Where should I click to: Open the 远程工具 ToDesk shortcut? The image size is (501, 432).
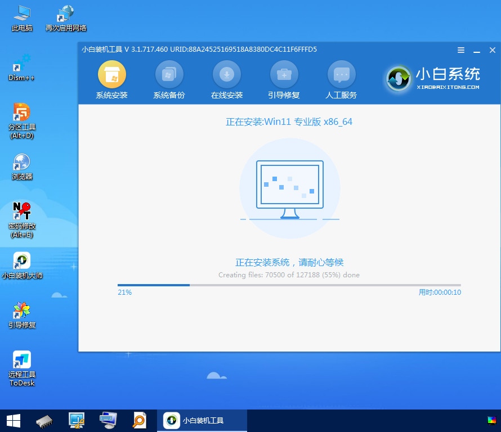[22, 361]
